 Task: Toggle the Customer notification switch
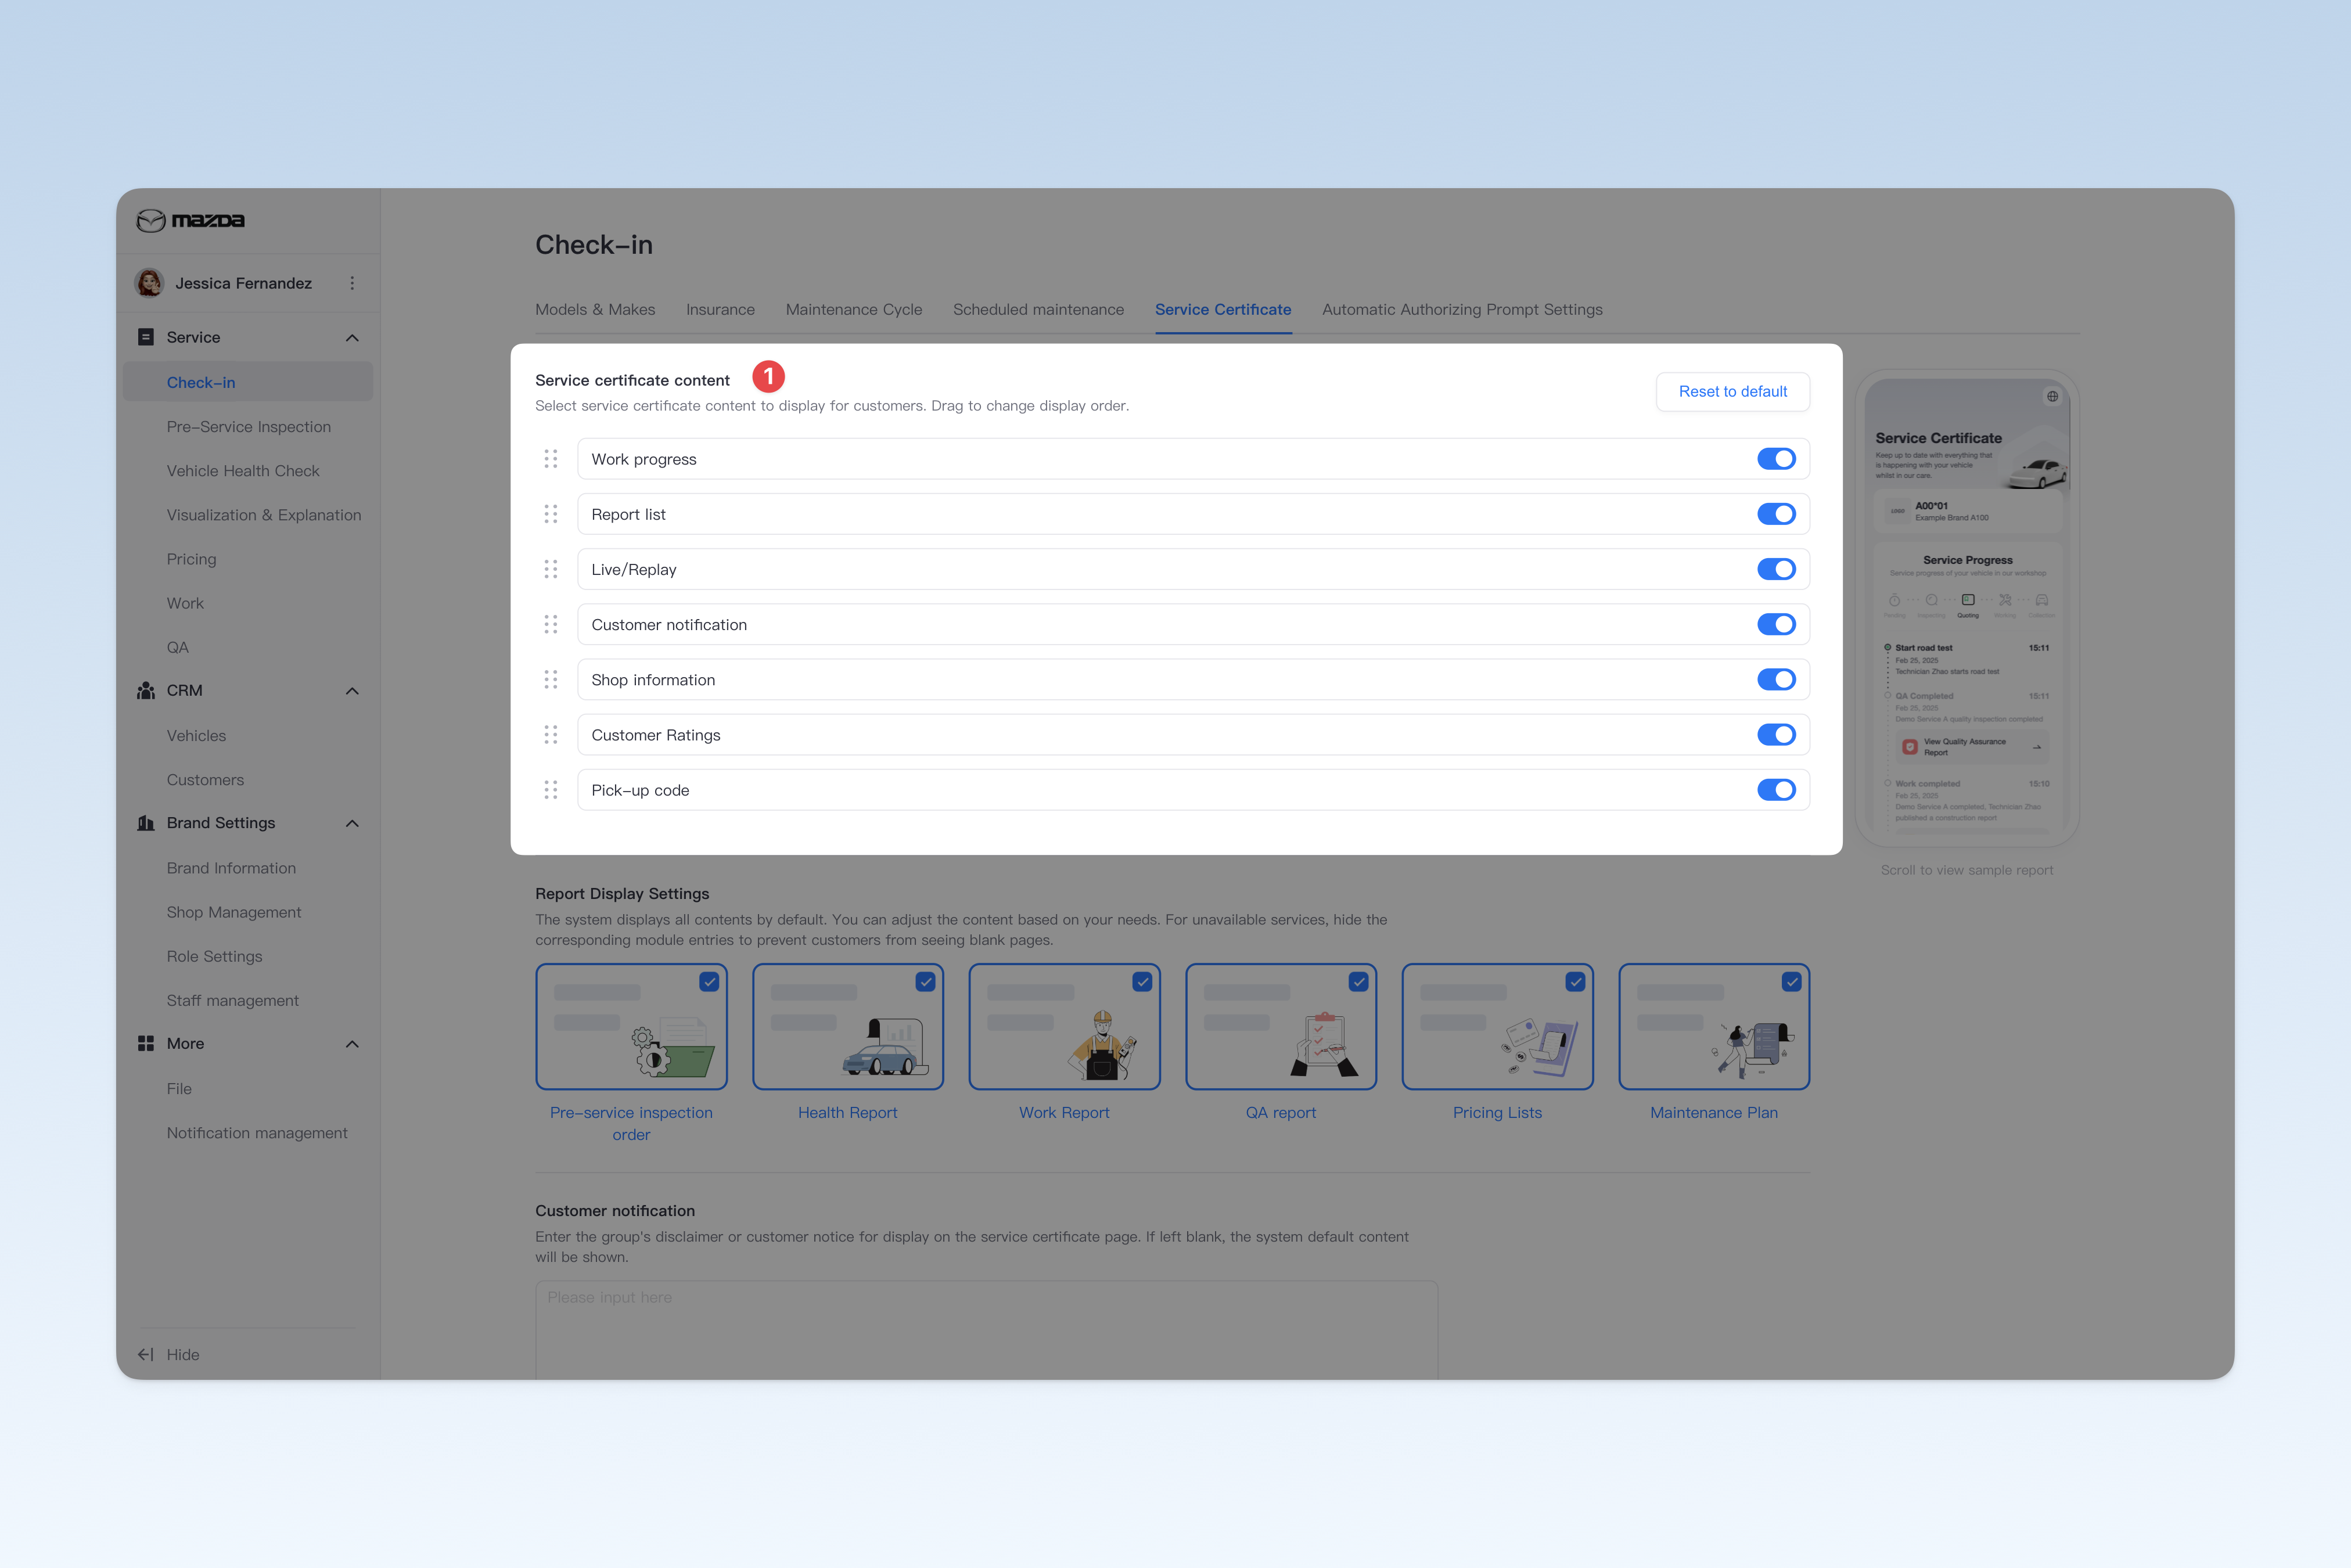1776,624
